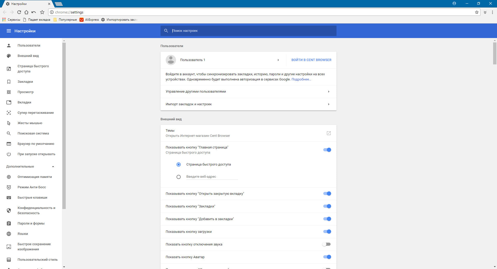
Task: Click the hamburger menu icon beside Настройки
Action: (x=9, y=31)
